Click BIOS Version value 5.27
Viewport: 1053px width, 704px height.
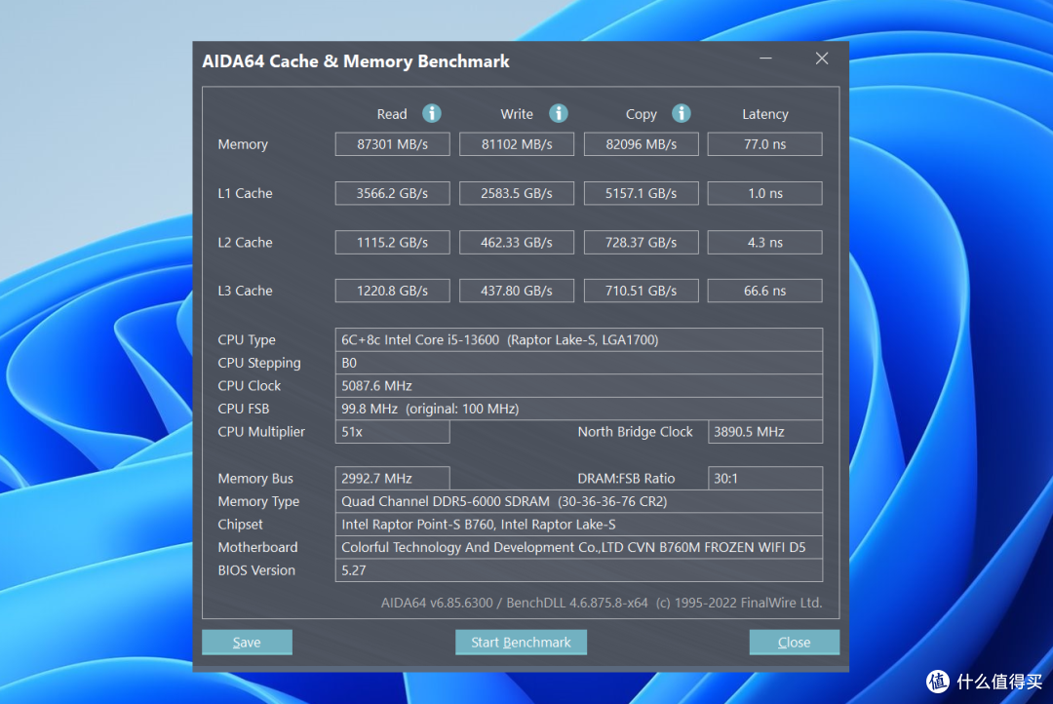[579, 570]
